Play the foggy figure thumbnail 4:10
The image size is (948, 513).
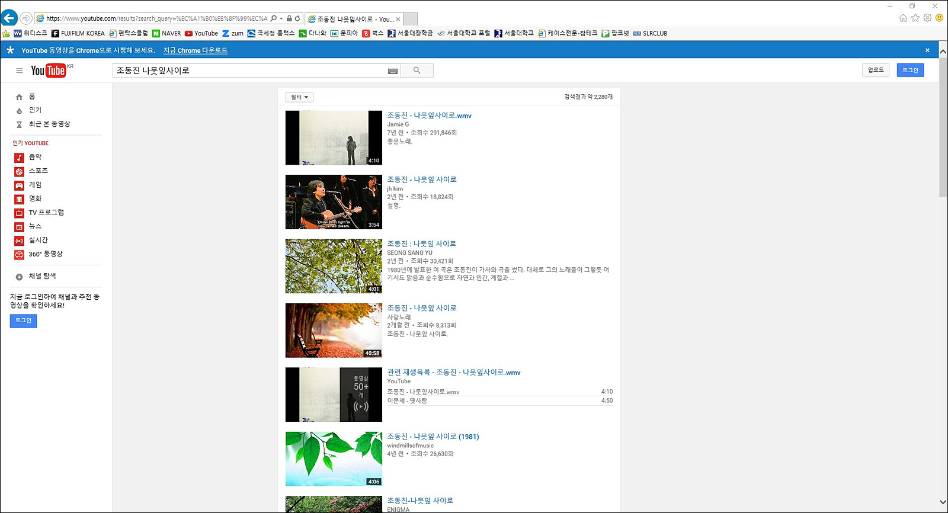tap(334, 137)
